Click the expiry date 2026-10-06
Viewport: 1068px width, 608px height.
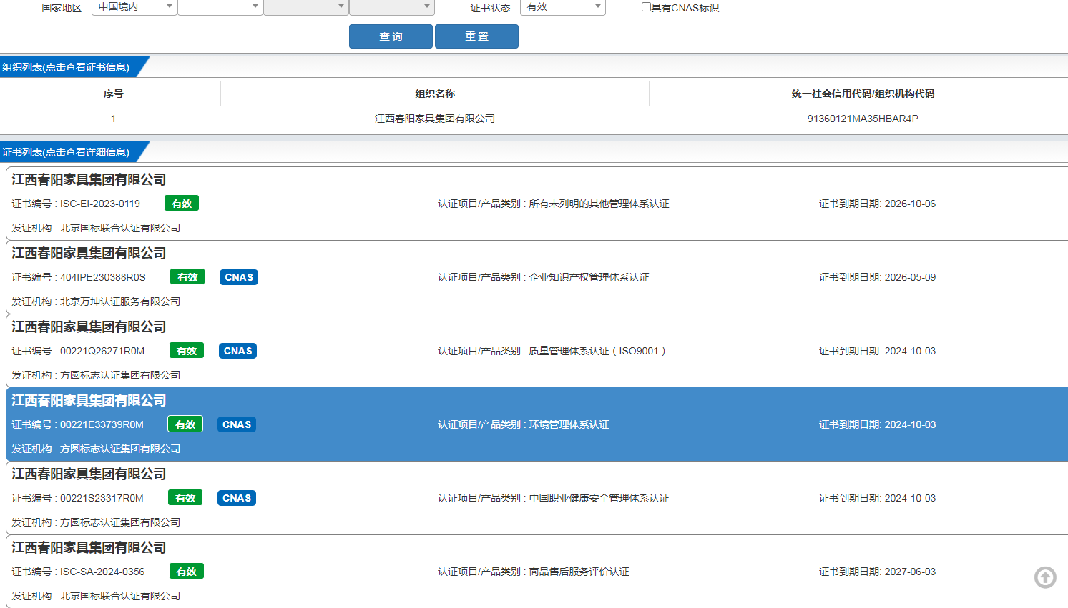pos(910,204)
